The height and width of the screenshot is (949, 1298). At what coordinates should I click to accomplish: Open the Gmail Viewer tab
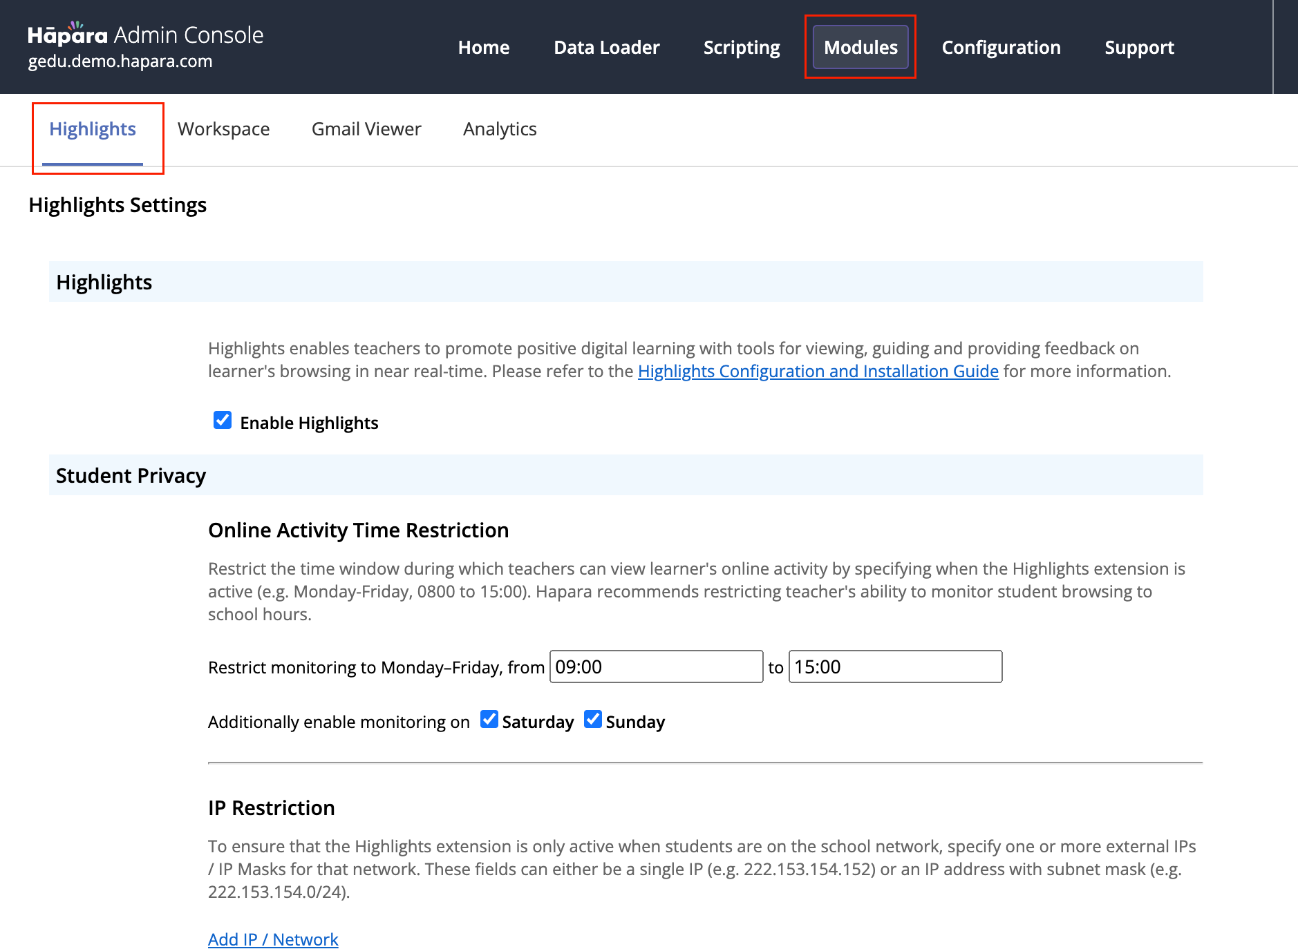point(366,128)
